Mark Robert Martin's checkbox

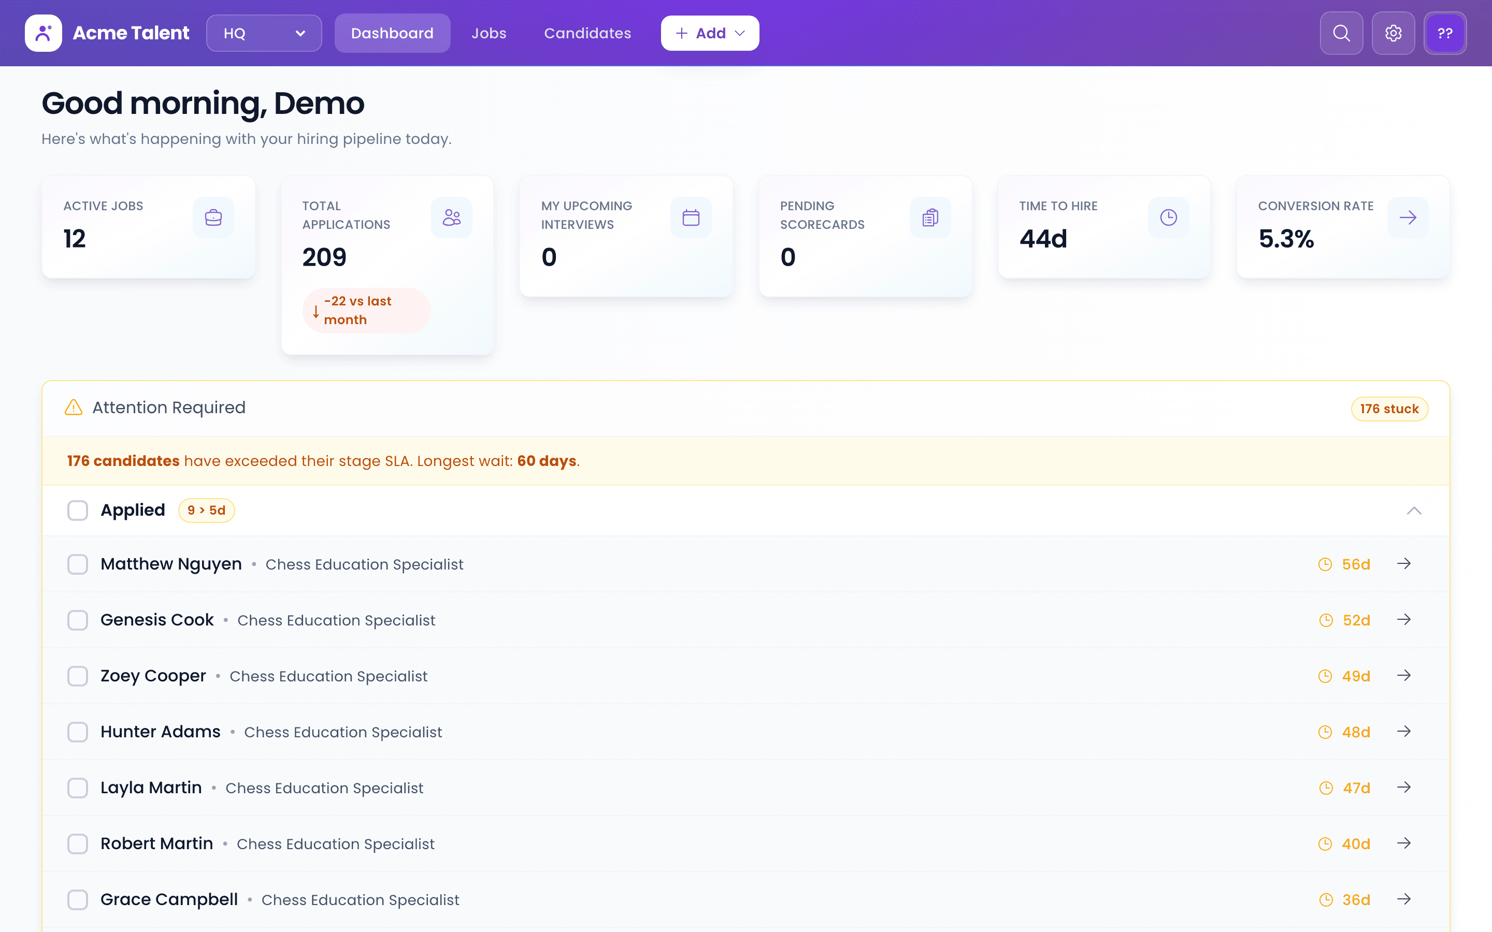(x=78, y=844)
